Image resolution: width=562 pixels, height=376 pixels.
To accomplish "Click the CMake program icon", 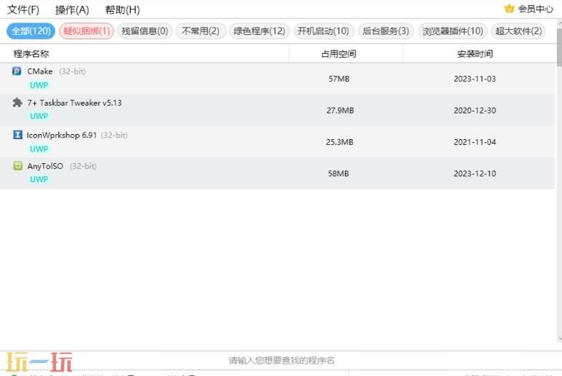I will (x=17, y=71).
